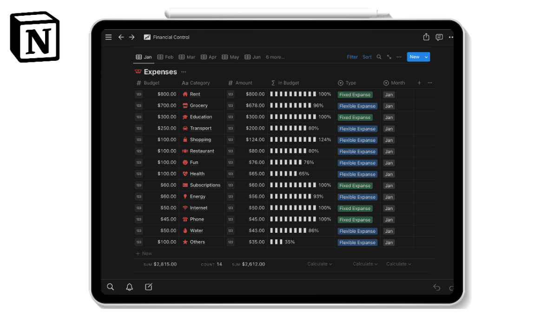Click the Rent house icon

(185, 94)
